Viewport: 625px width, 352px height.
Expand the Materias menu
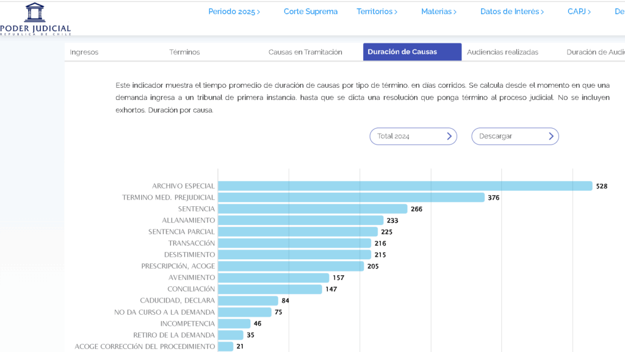[x=439, y=12]
